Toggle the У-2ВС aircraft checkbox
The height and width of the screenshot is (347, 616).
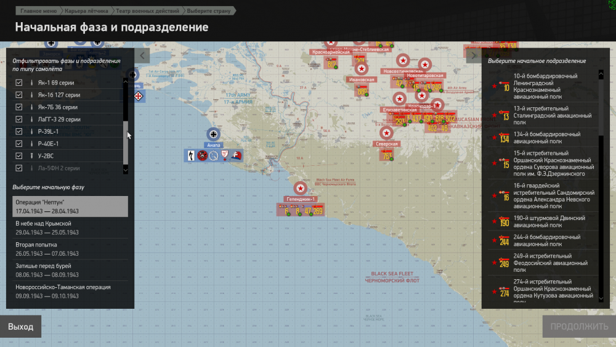[x=19, y=155]
